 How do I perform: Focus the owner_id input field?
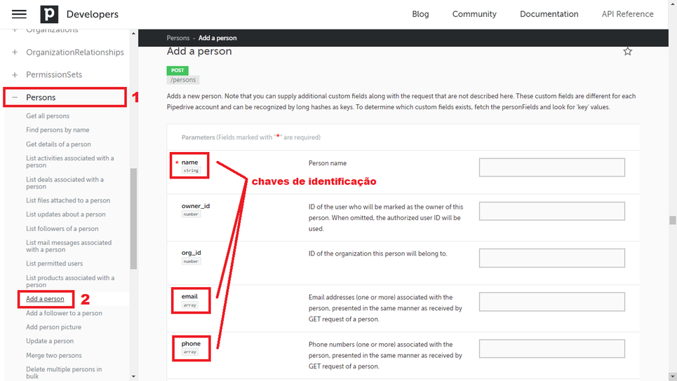552,212
